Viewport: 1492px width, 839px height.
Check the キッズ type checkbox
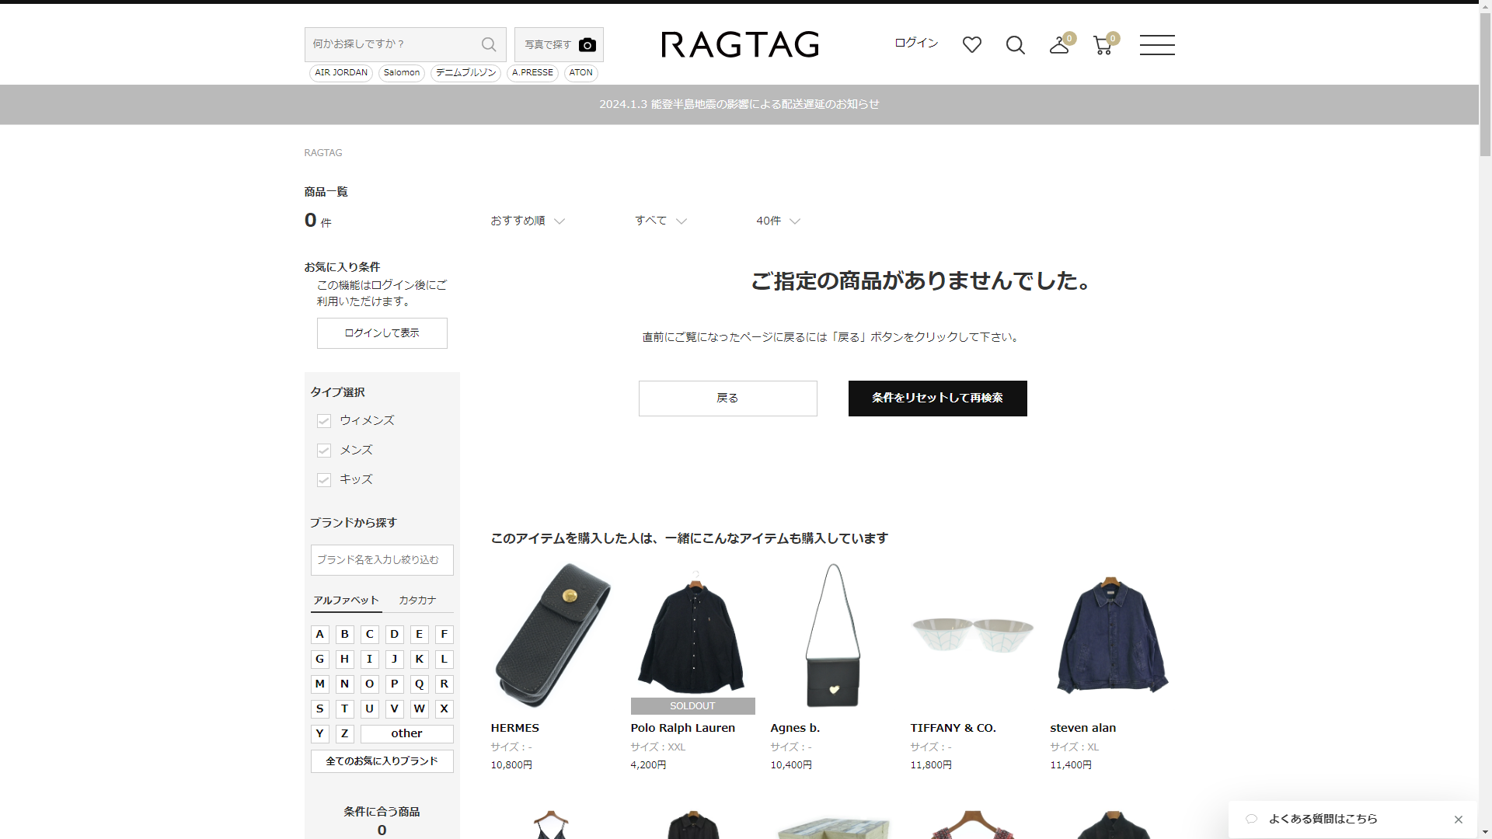click(x=324, y=480)
